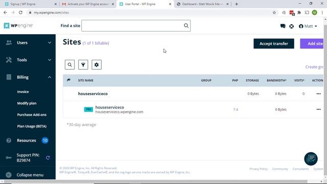
Task: Click the Resources badge showing 10
Action: click(45, 141)
